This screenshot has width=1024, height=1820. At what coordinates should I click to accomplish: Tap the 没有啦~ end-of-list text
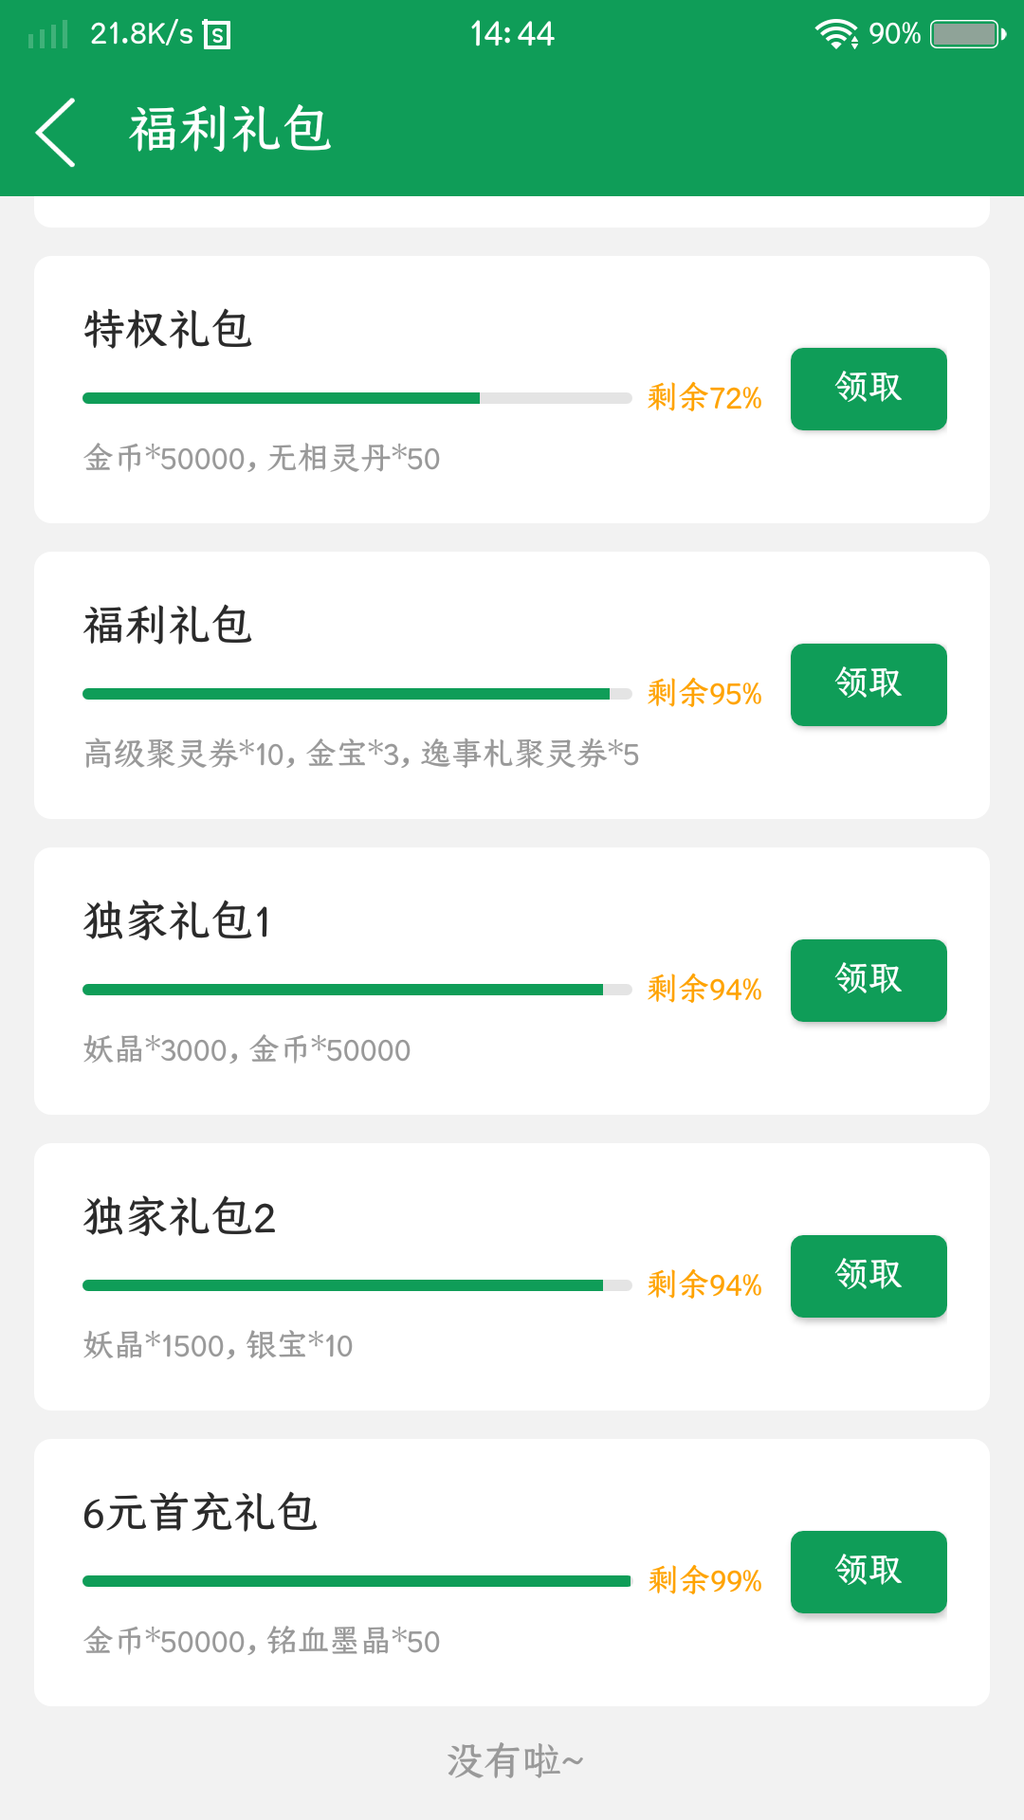(x=515, y=1761)
